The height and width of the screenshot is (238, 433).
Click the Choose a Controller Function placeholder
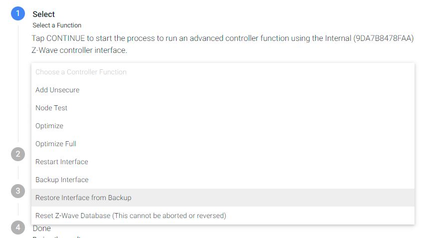pos(81,72)
